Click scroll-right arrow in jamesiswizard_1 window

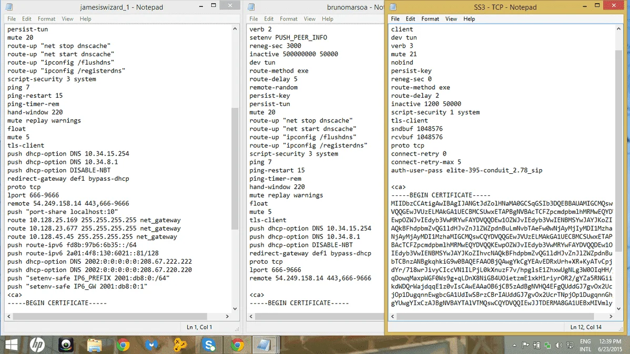pos(227,316)
